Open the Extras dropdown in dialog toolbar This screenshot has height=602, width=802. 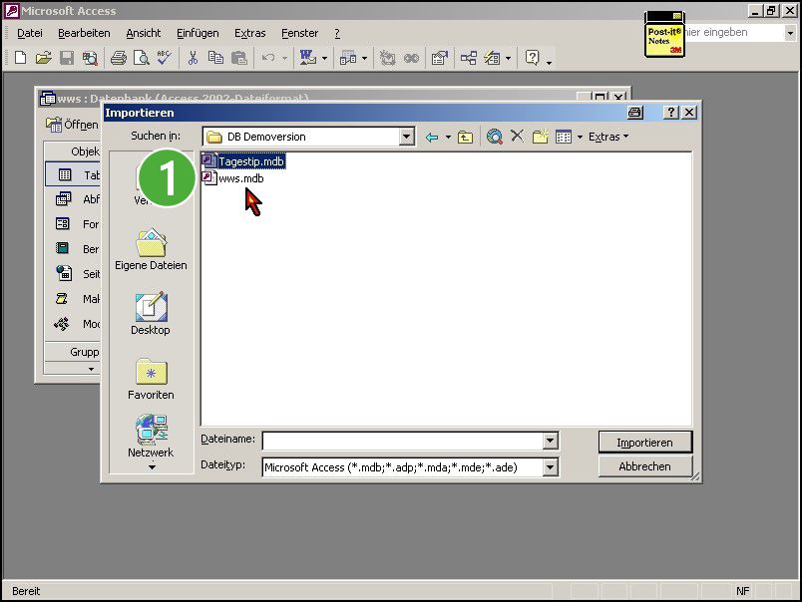pyautogui.click(x=608, y=137)
